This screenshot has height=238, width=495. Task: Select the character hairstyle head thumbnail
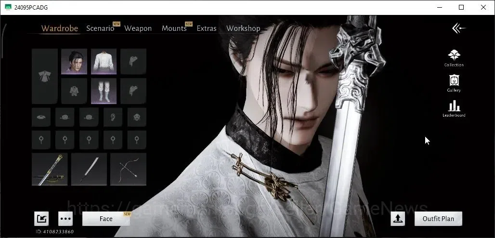pyautogui.click(x=74, y=61)
